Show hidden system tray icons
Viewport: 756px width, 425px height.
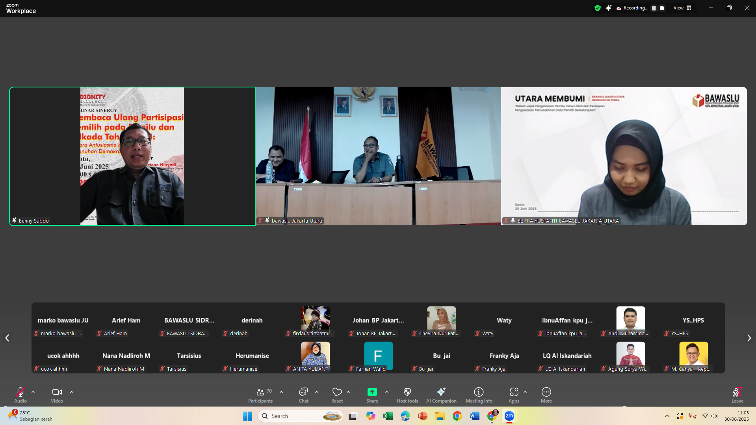(667, 416)
